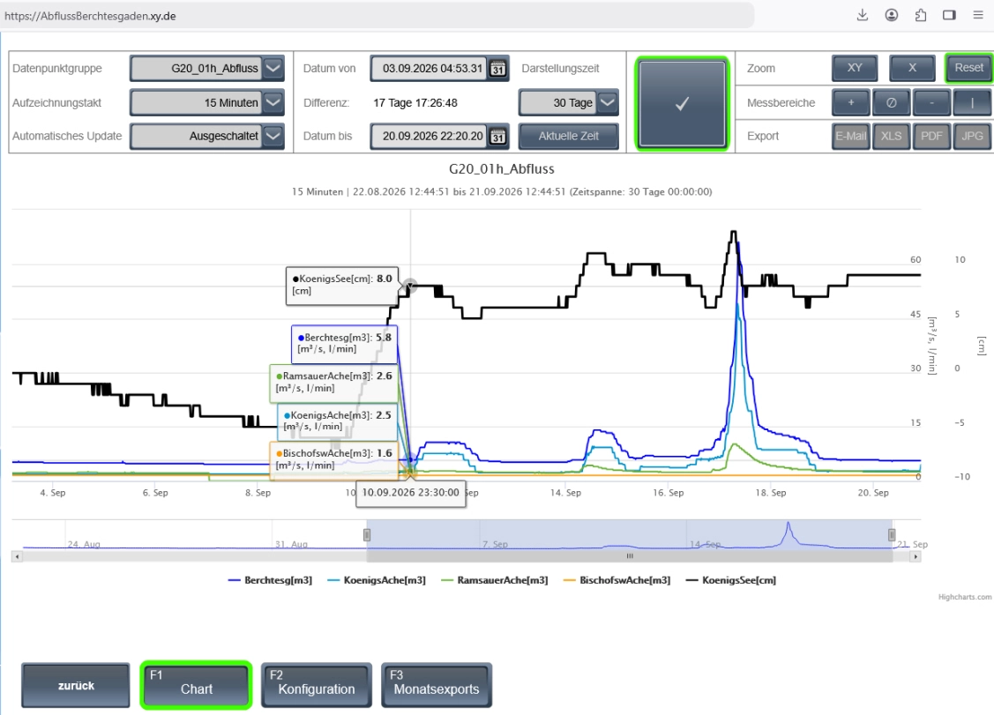Expand the Datenpunktgruppe dropdown
Image resolution: width=994 pixels, height=715 pixels.
click(273, 69)
